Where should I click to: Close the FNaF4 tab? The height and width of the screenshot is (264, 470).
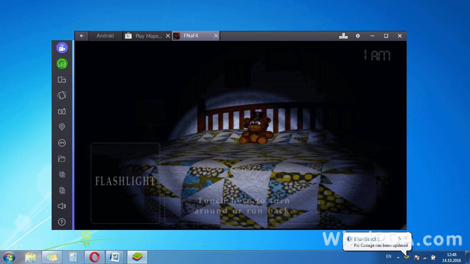click(x=216, y=36)
